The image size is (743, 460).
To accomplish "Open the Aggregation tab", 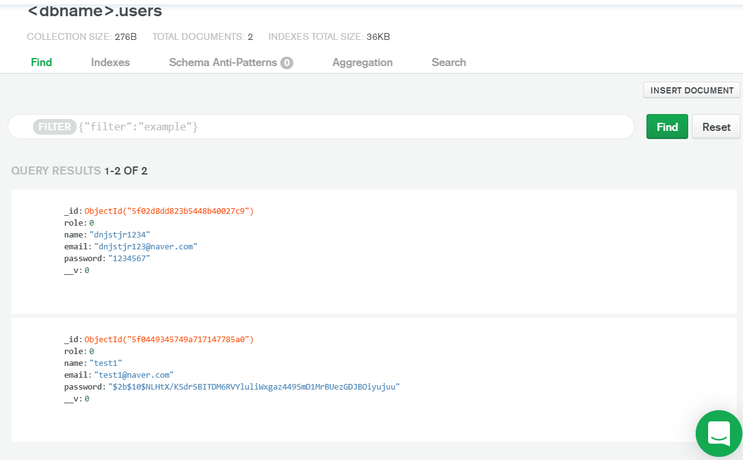I will click(x=362, y=62).
